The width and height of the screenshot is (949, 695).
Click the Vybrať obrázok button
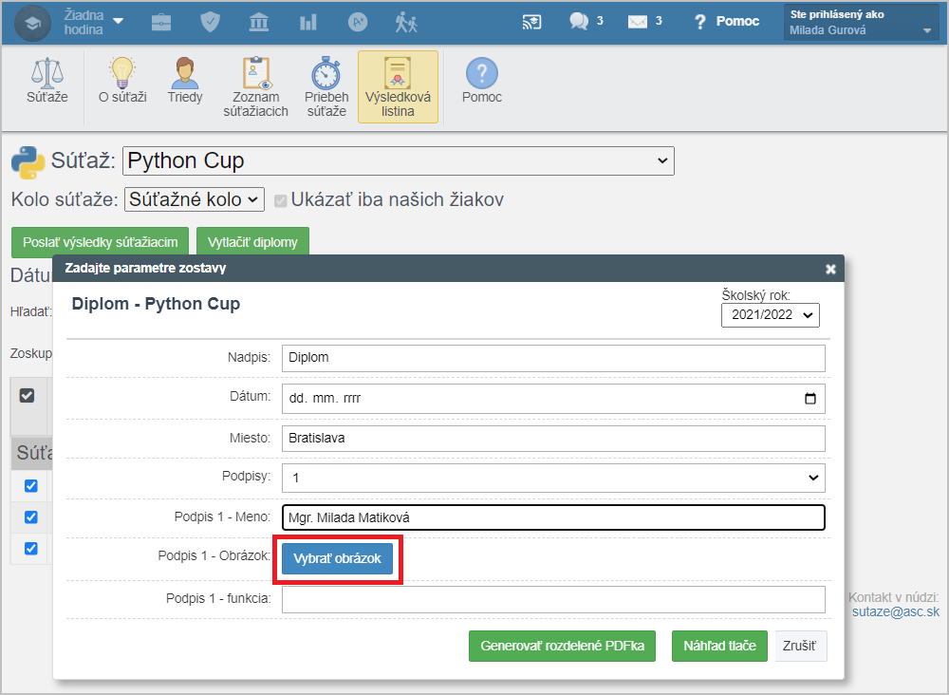[x=337, y=559]
